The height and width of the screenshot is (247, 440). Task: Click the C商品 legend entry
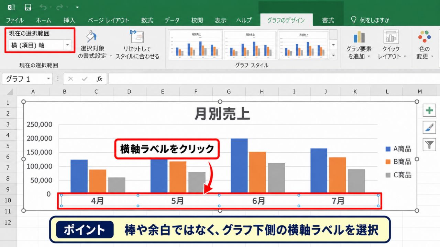click(398, 175)
